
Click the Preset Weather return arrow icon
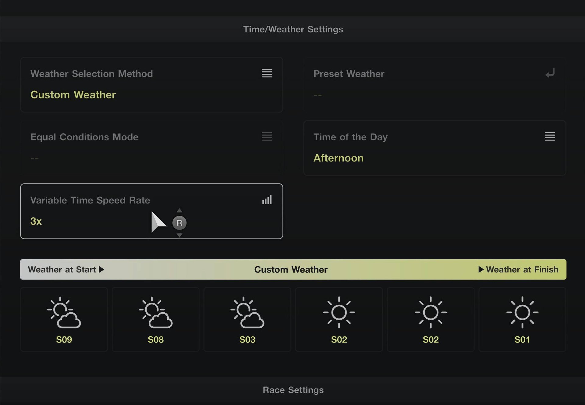point(550,73)
